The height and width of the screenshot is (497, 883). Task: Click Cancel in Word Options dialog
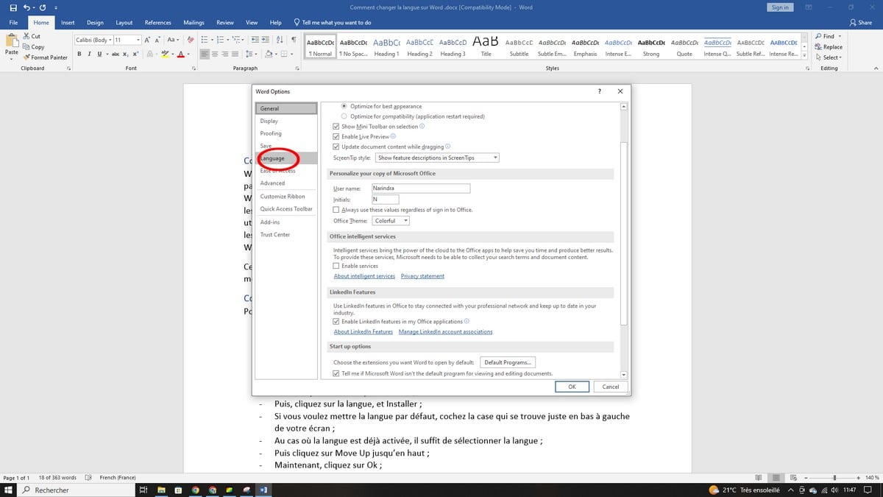(x=611, y=387)
